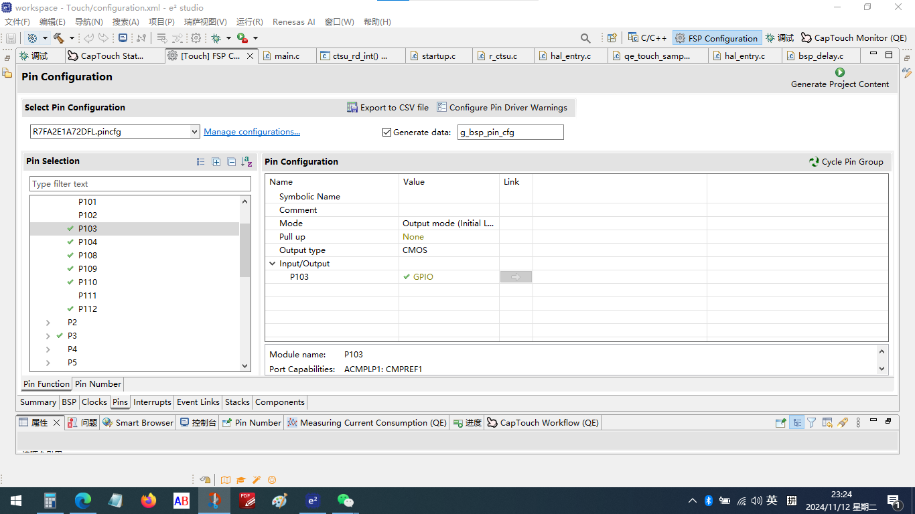Click the Calculator taskbar icon

(x=50, y=501)
